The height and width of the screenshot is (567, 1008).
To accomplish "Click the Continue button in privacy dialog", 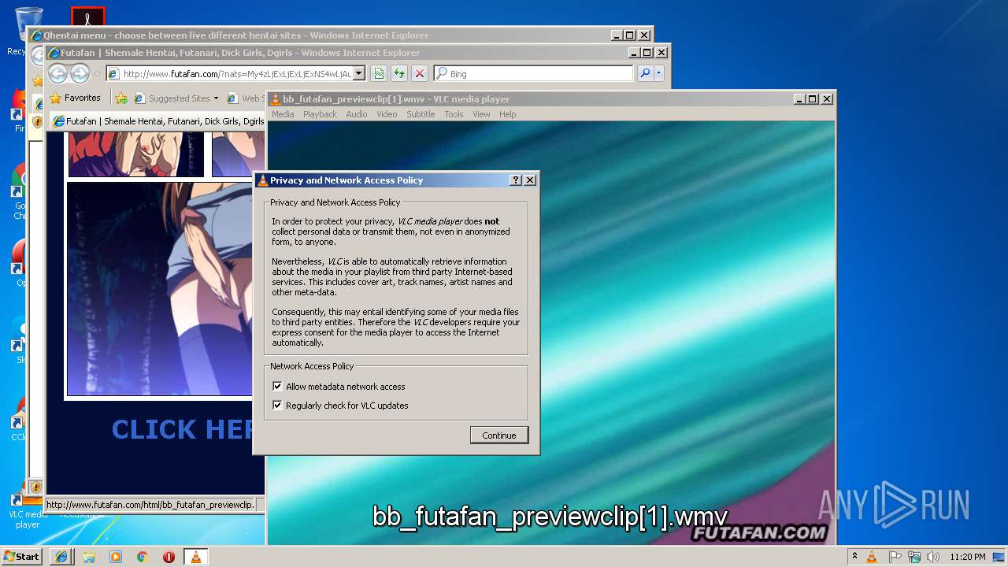I will 499,435.
